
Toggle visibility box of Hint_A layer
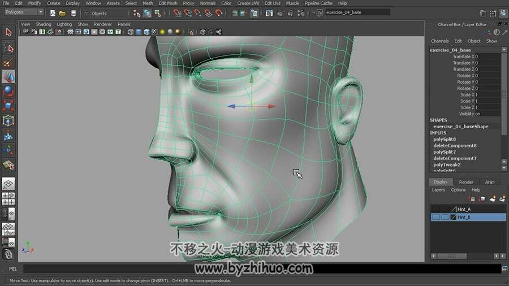(435, 210)
